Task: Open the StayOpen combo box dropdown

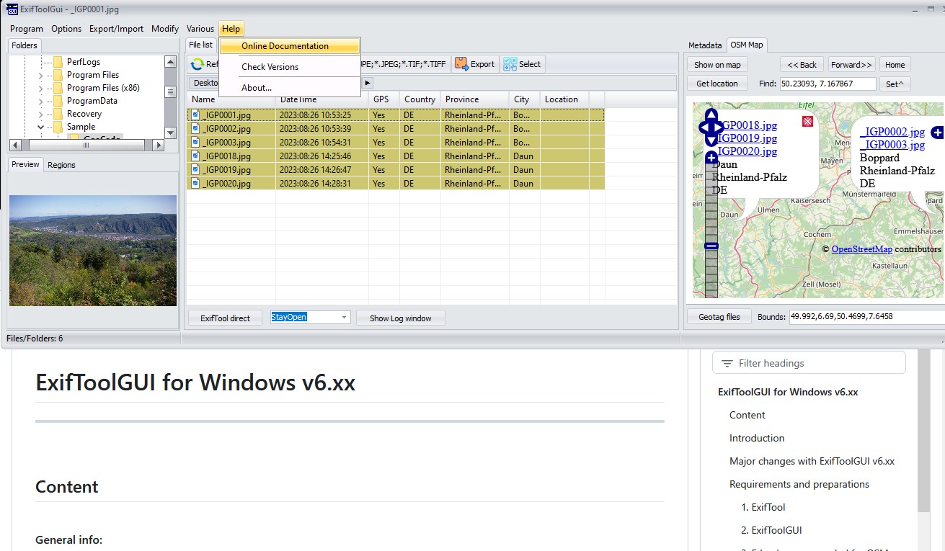Action: [344, 318]
